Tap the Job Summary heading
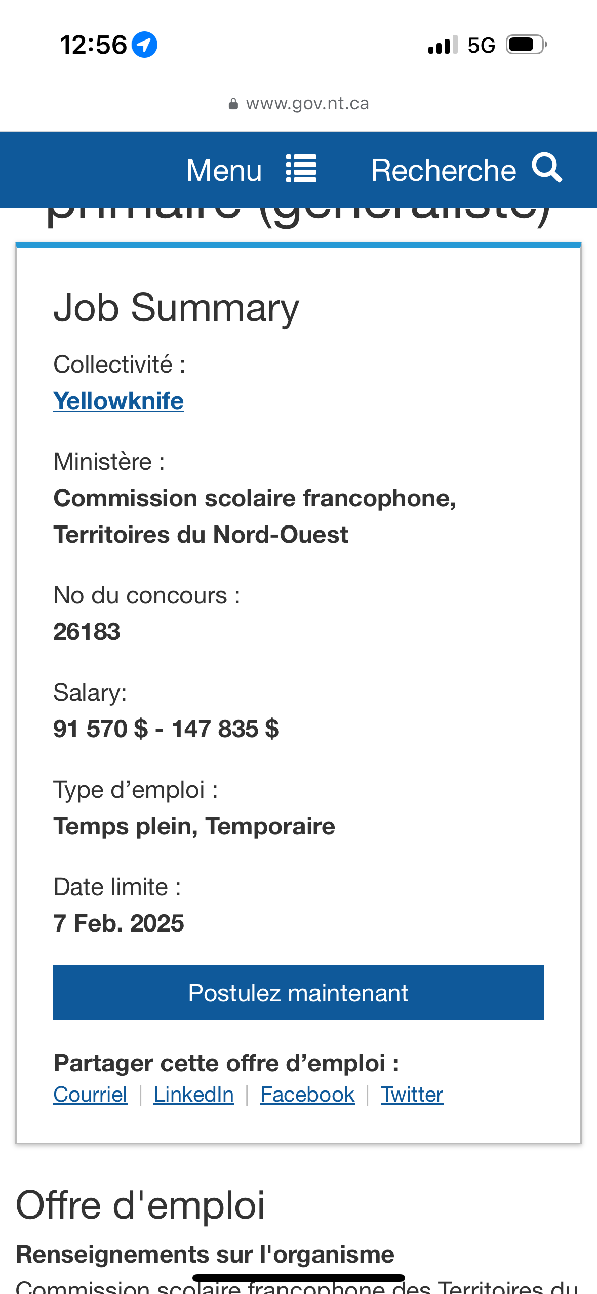Viewport: 597px width, 1294px height. tap(176, 308)
